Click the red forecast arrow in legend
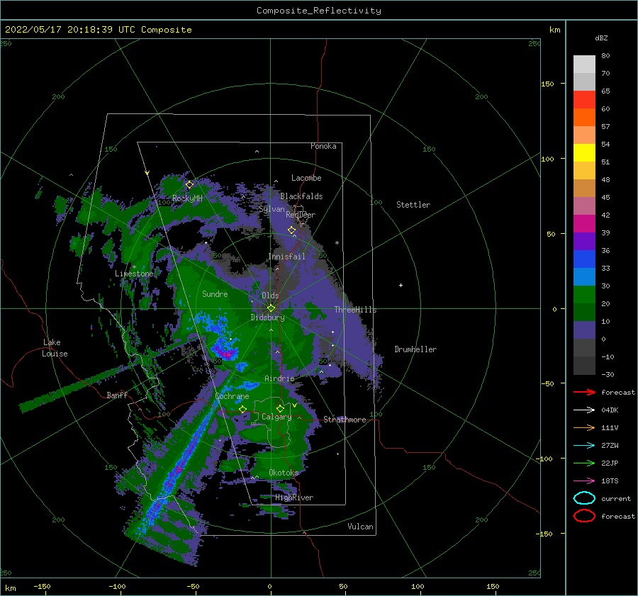Screen dimensions: 638x596 coord(584,392)
